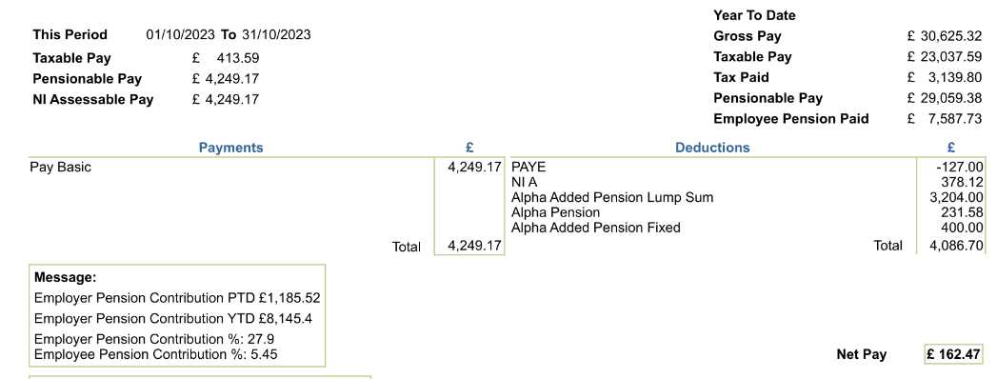Select the period start date 01/10/2023

tap(181, 34)
